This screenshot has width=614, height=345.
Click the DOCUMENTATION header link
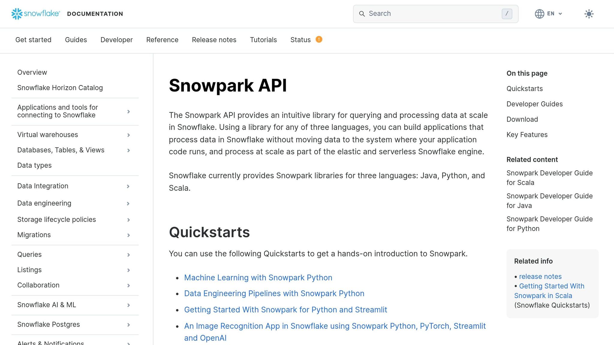(x=95, y=14)
